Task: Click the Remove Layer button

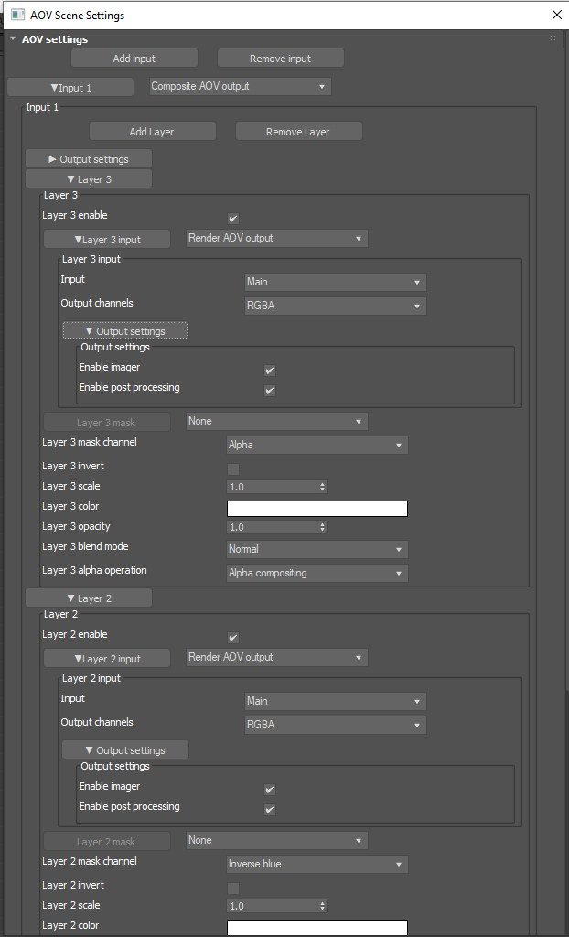Action: 298,132
